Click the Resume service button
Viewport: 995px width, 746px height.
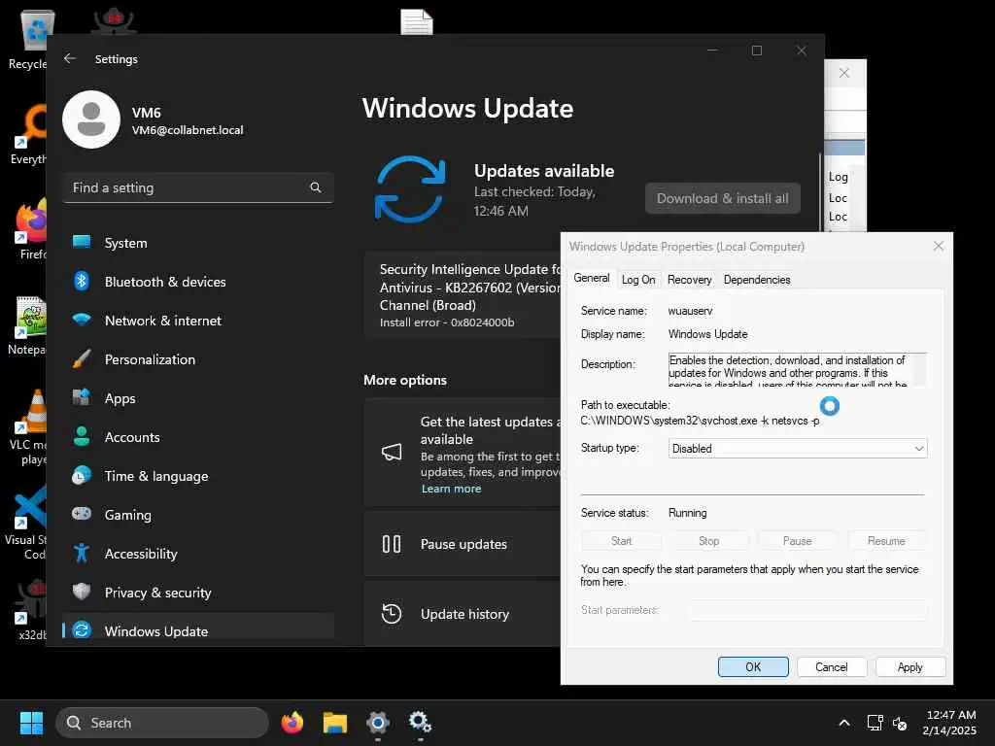[886, 540]
